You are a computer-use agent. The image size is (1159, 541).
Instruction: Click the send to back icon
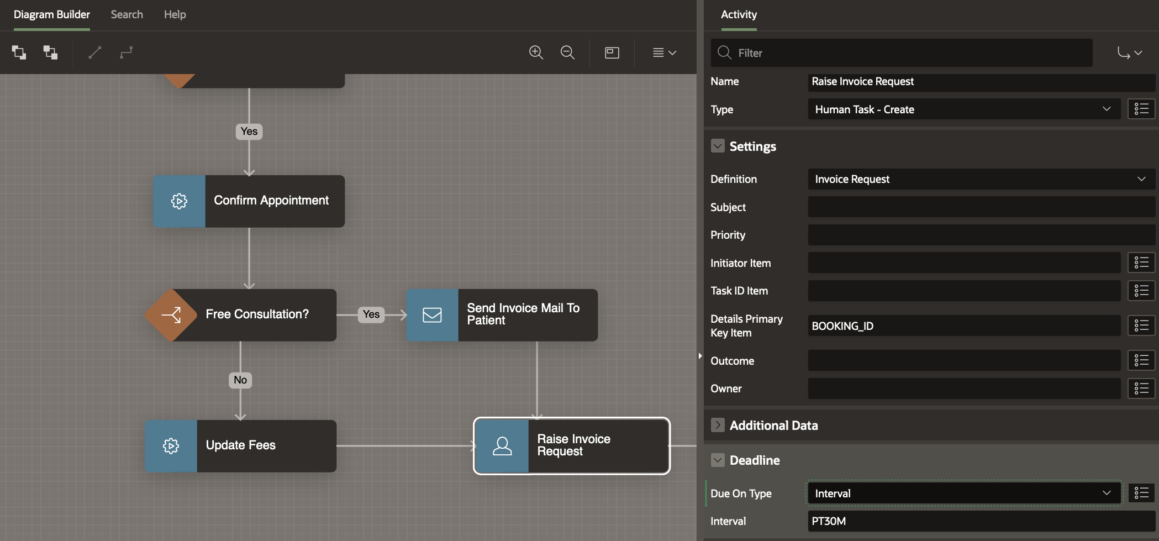(x=50, y=52)
